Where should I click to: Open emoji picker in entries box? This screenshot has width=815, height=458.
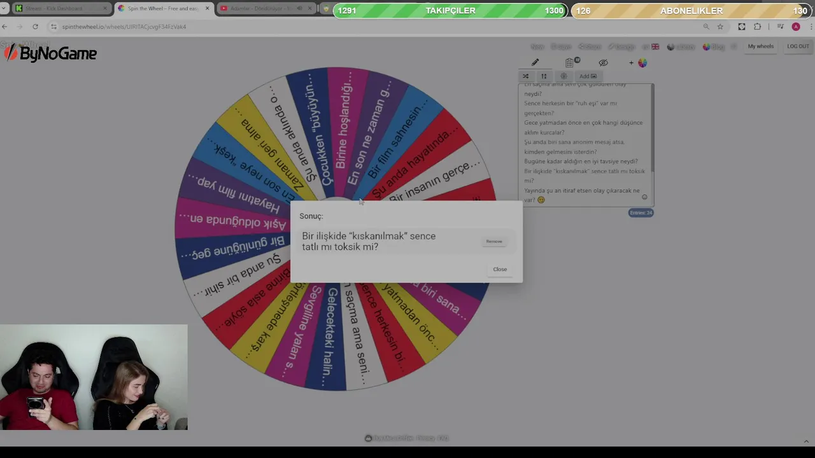(x=644, y=197)
